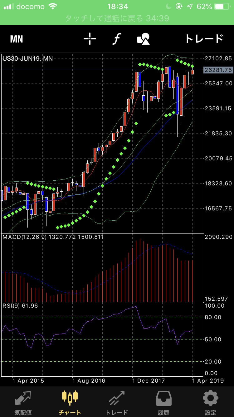
Task: Tap the Wi-Fi icon in status bar
Action: tap(53, 6)
